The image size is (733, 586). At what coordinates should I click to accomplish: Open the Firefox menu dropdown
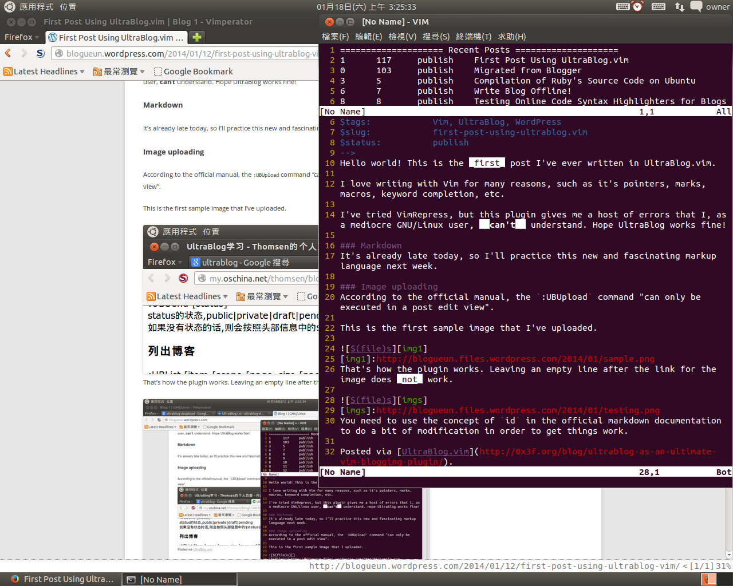(22, 37)
